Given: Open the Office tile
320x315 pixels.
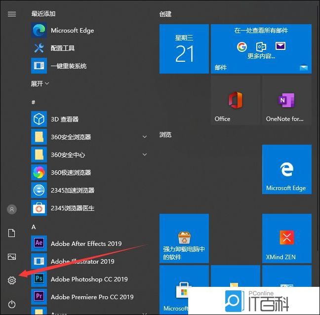Looking at the screenshot, I should tap(235, 100).
